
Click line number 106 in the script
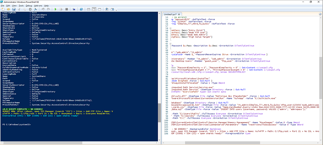[166, 133]
